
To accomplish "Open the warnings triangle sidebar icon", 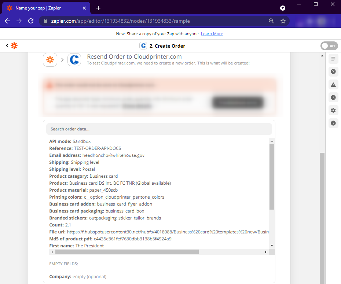I will click(333, 85).
